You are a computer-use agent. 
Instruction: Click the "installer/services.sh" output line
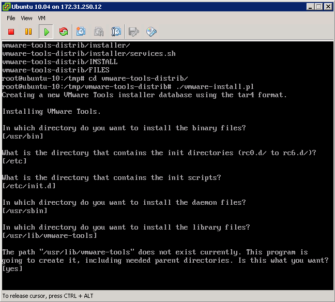tap(89, 53)
